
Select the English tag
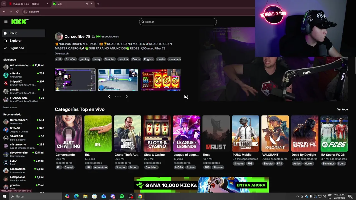pos(149,59)
